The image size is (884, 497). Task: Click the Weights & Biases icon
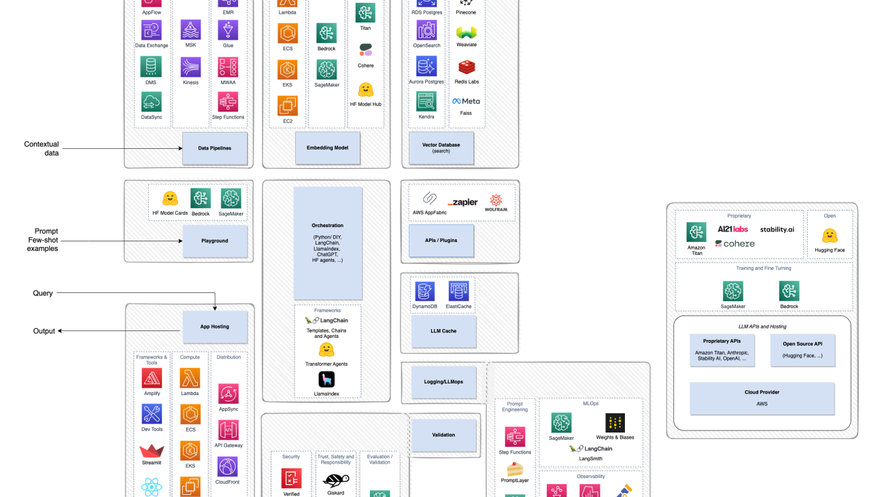coord(615,423)
